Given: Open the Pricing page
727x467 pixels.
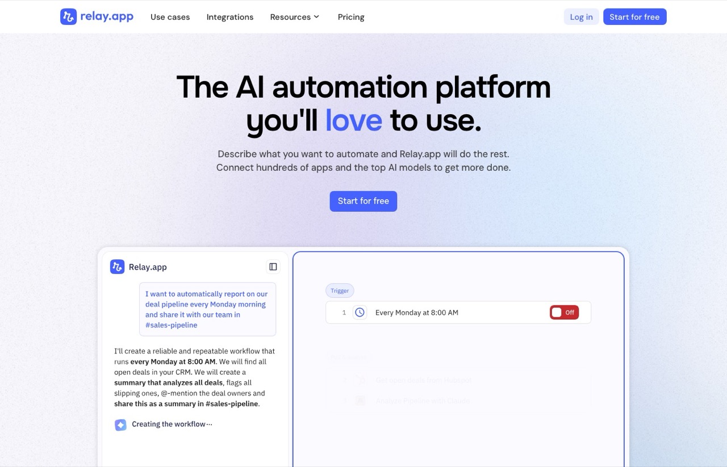Looking at the screenshot, I should (351, 17).
